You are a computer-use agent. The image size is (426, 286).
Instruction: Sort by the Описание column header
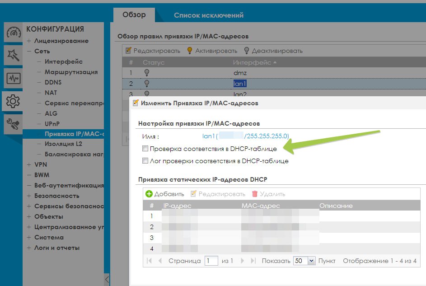point(336,206)
